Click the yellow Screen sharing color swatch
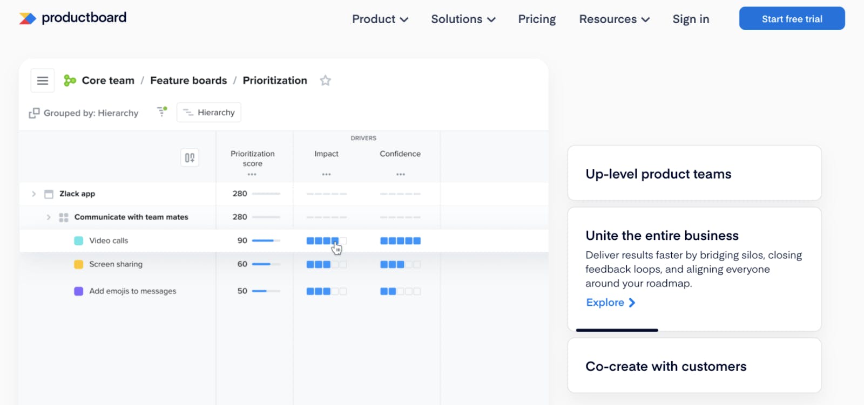Image resolution: width=864 pixels, height=405 pixels. pos(78,265)
